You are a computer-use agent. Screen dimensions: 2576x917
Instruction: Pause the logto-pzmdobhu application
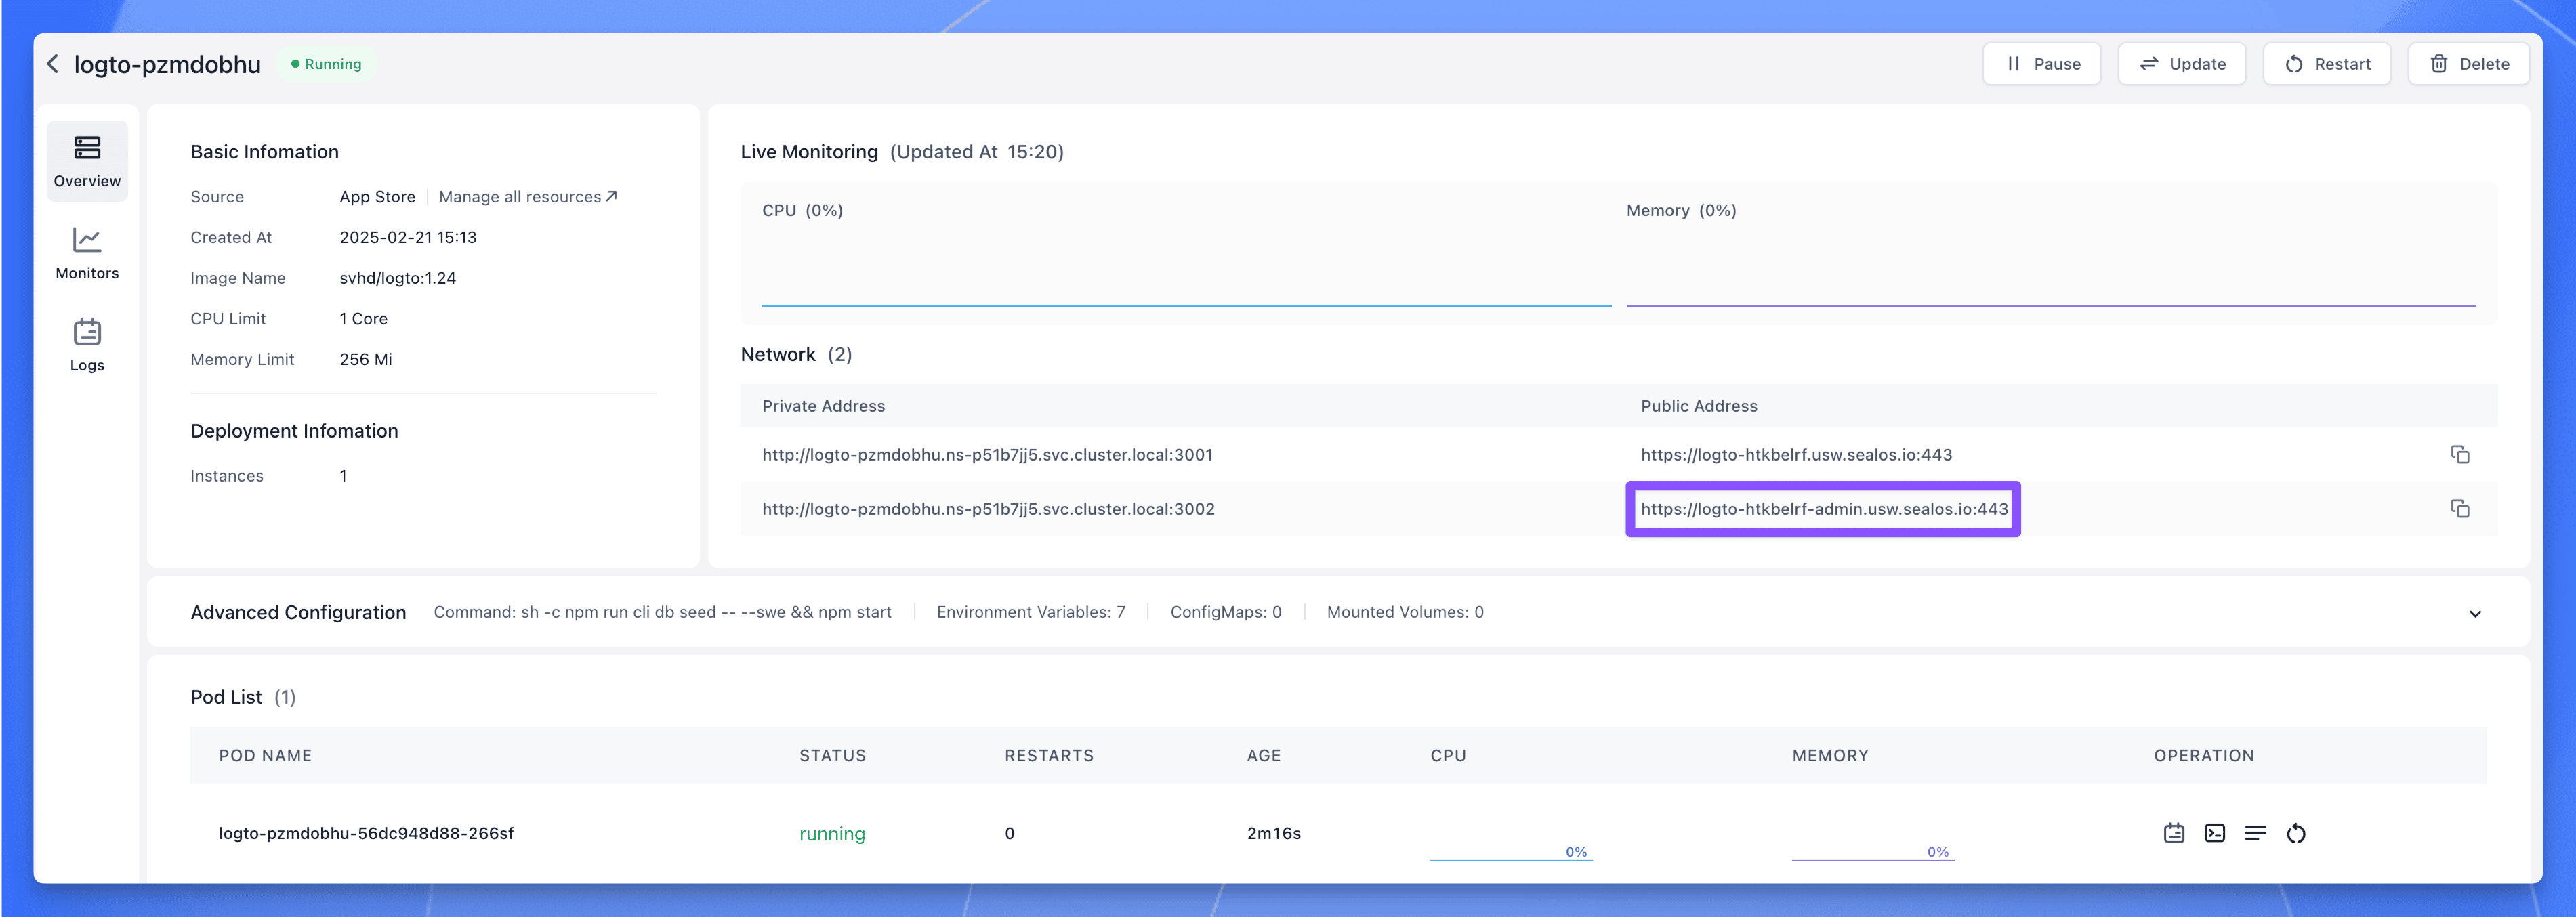click(2042, 63)
